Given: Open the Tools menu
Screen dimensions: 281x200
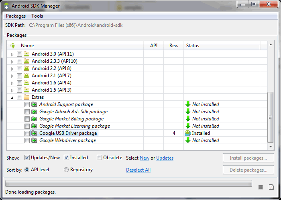Looking at the screenshot, I should [37, 16].
